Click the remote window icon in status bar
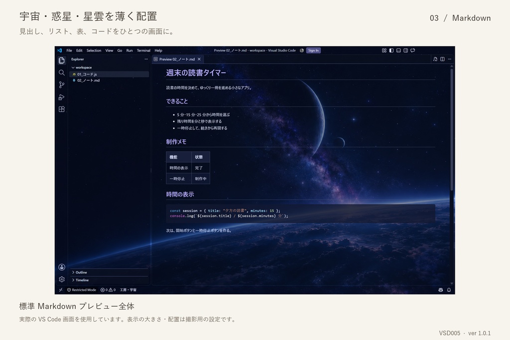This screenshot has width=510, height=340. tap(60, 290)
